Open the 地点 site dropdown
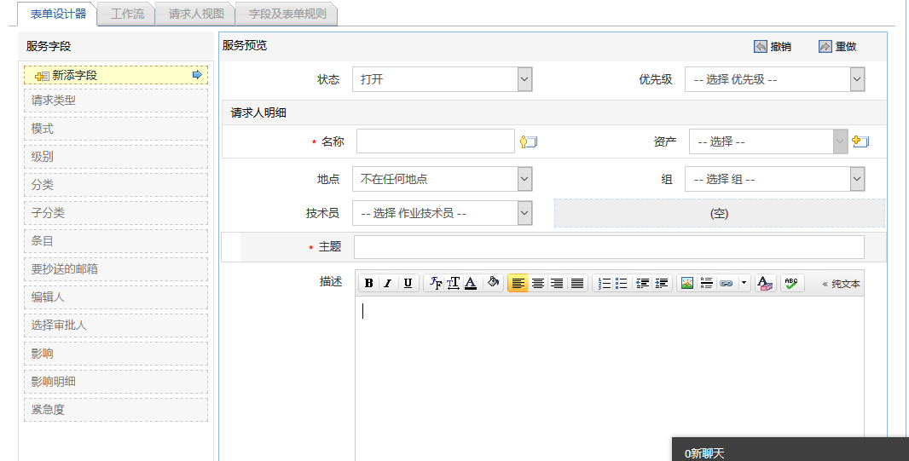This screenshot has height=461, width=909. coord(442,179)
